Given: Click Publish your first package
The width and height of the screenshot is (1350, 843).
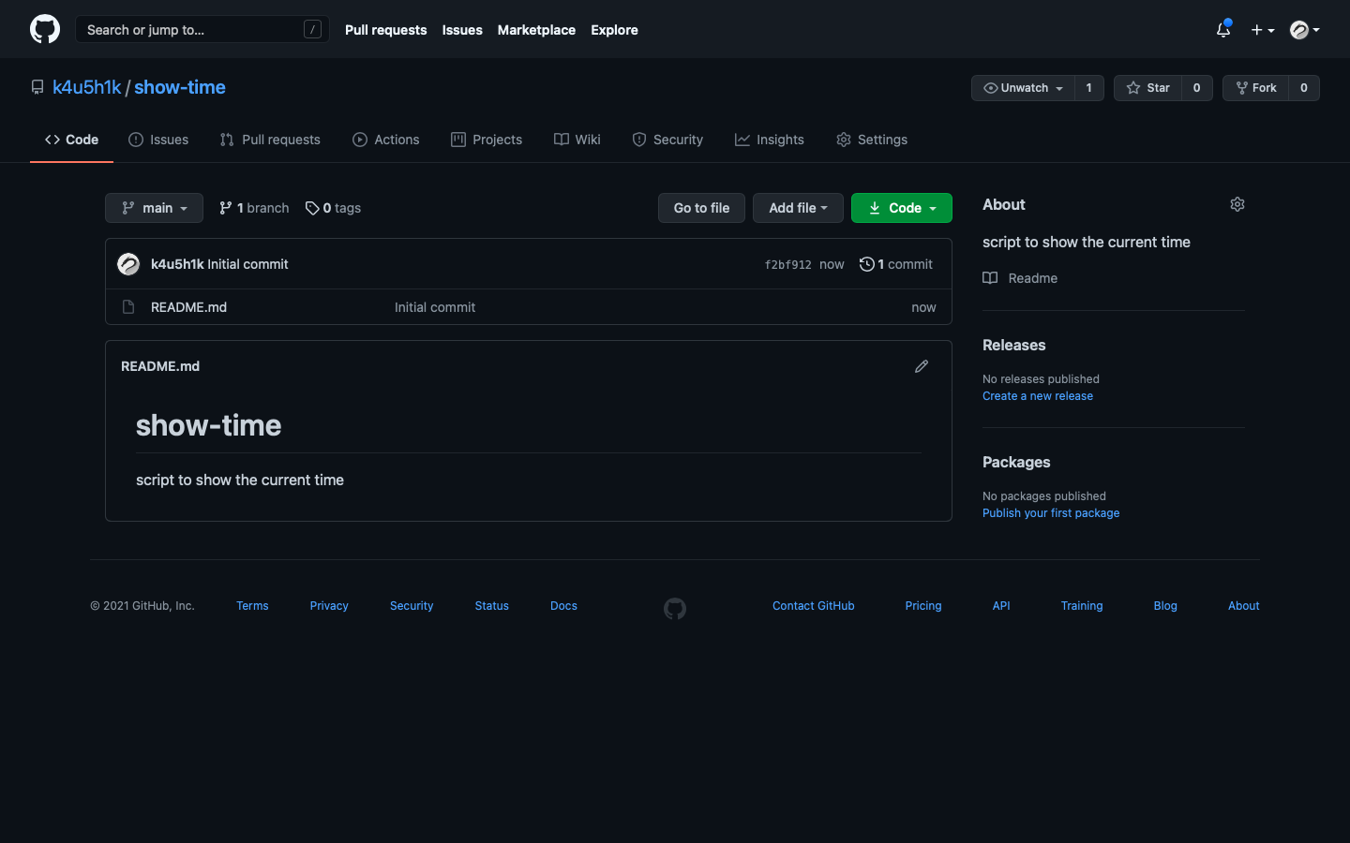Looking at the screenshot, I should coord(1051,513).
